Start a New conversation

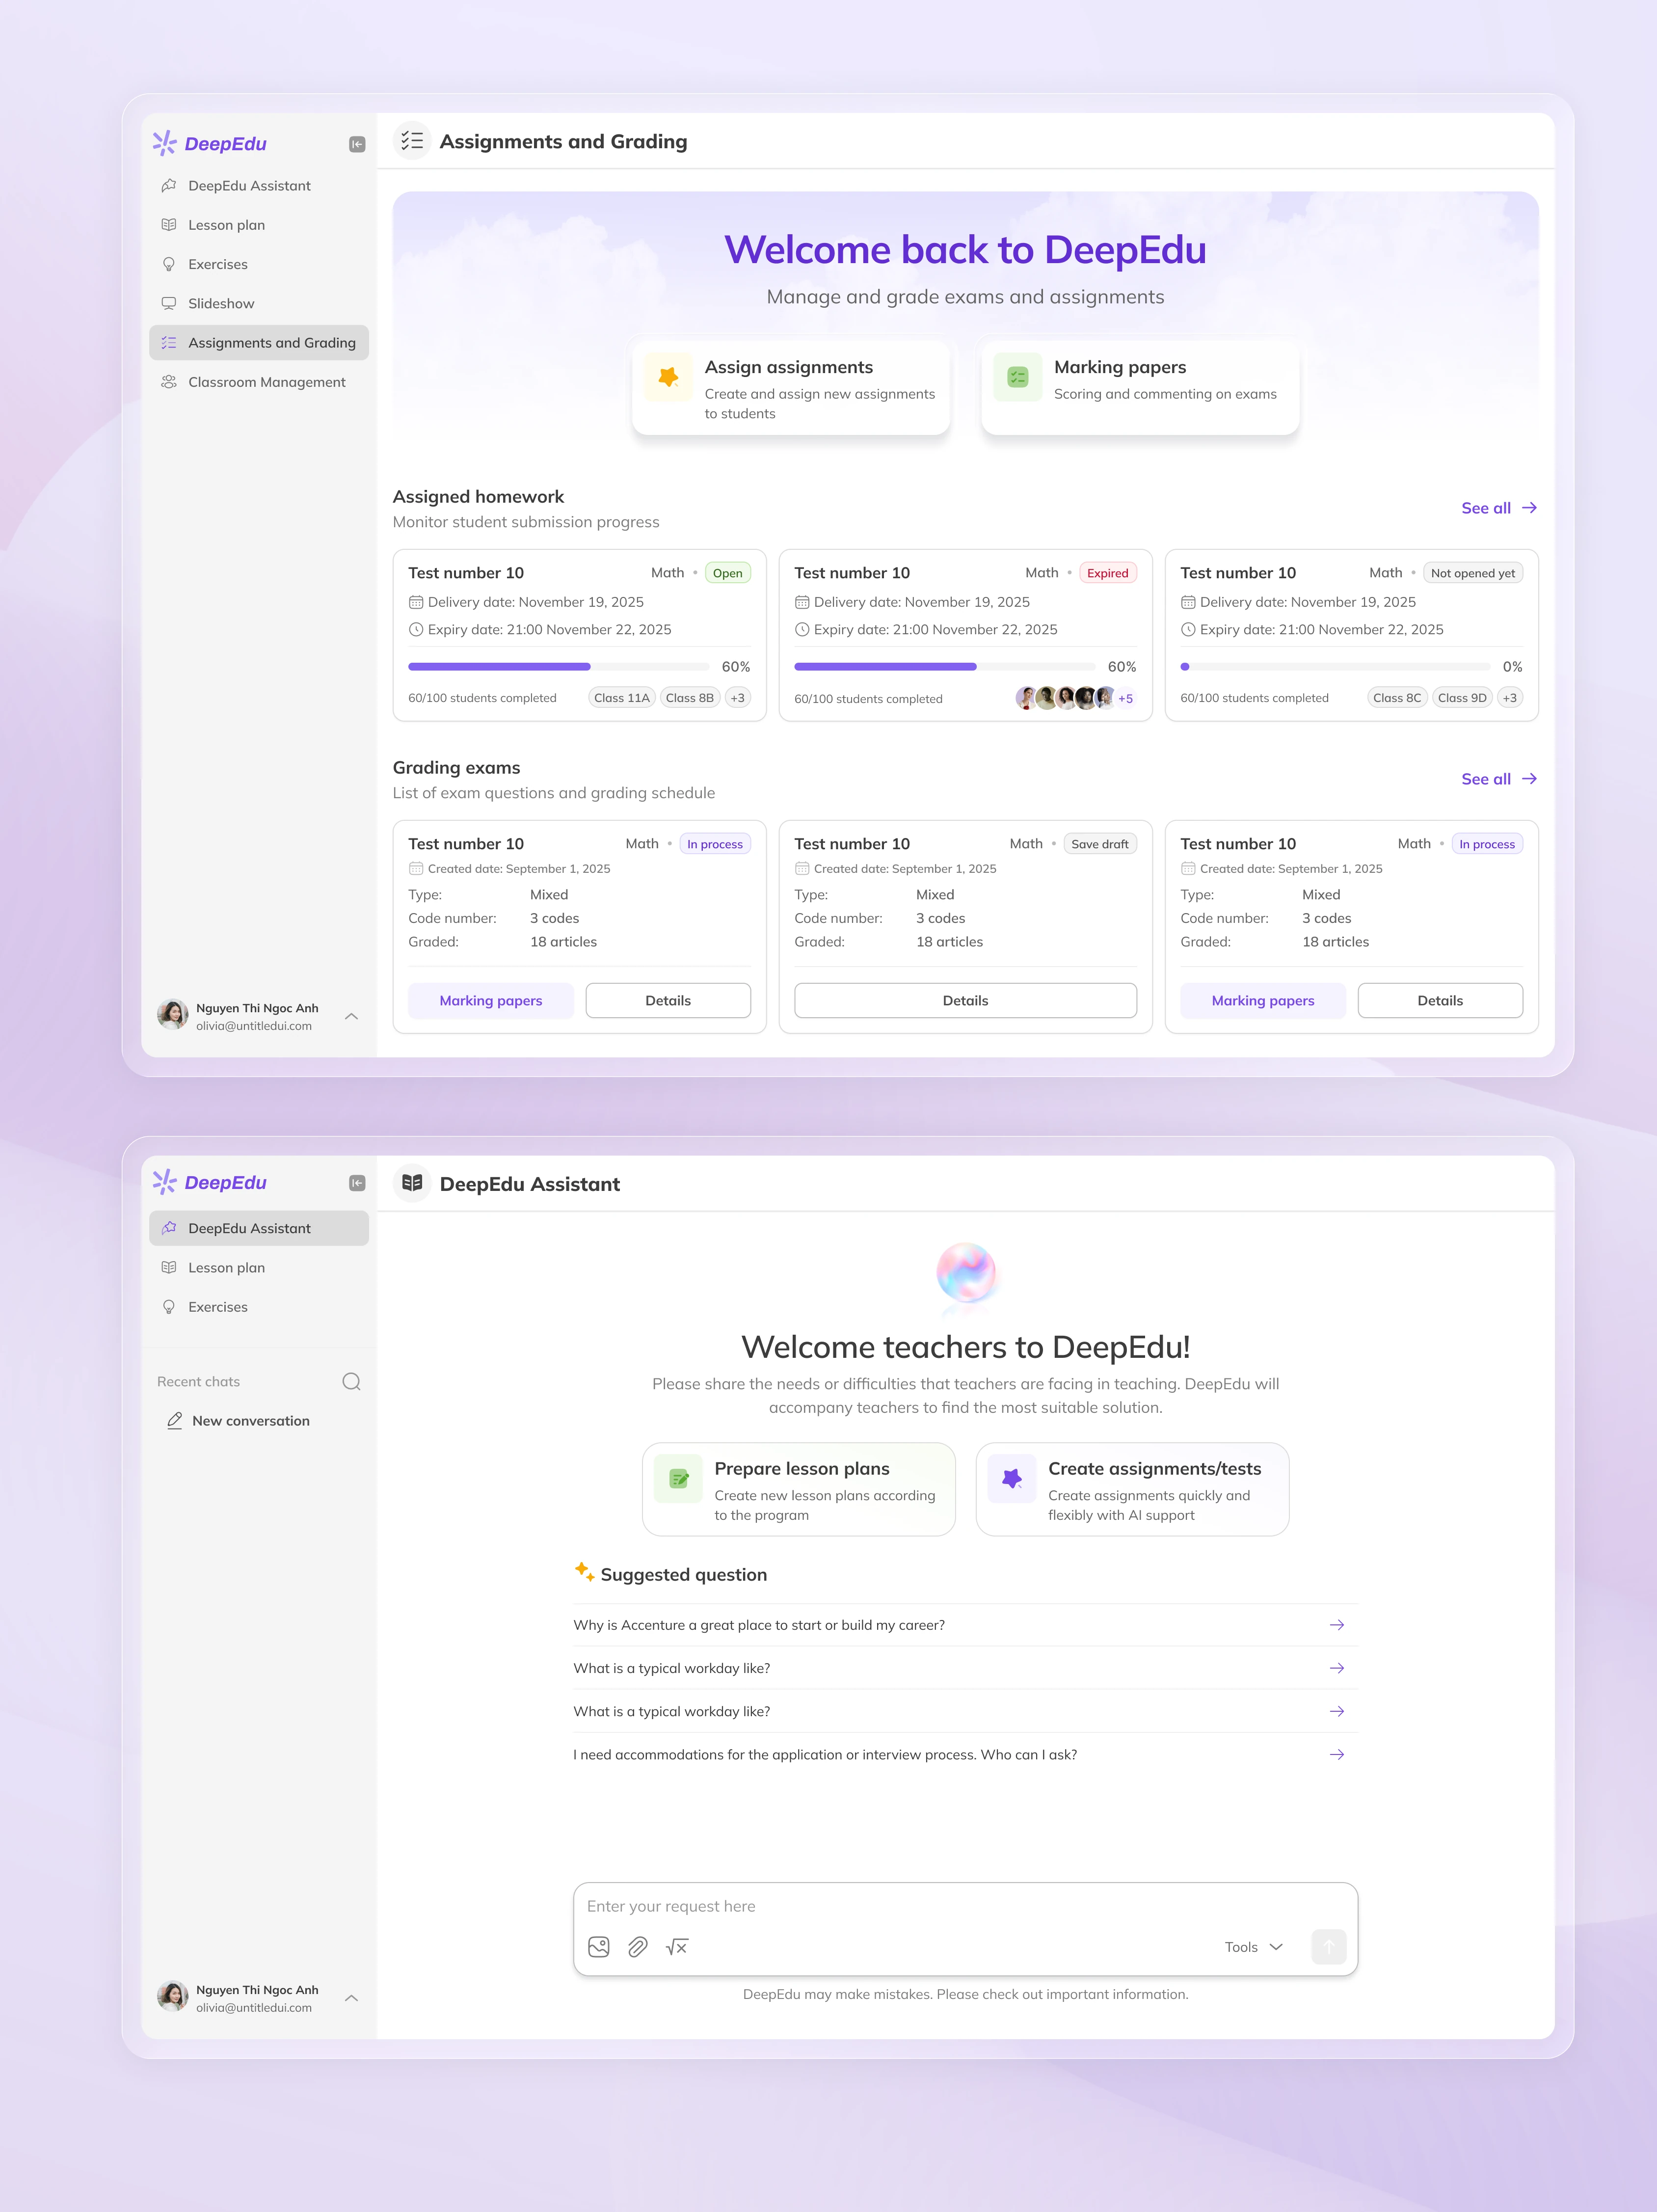click(x=239, y=1421)
